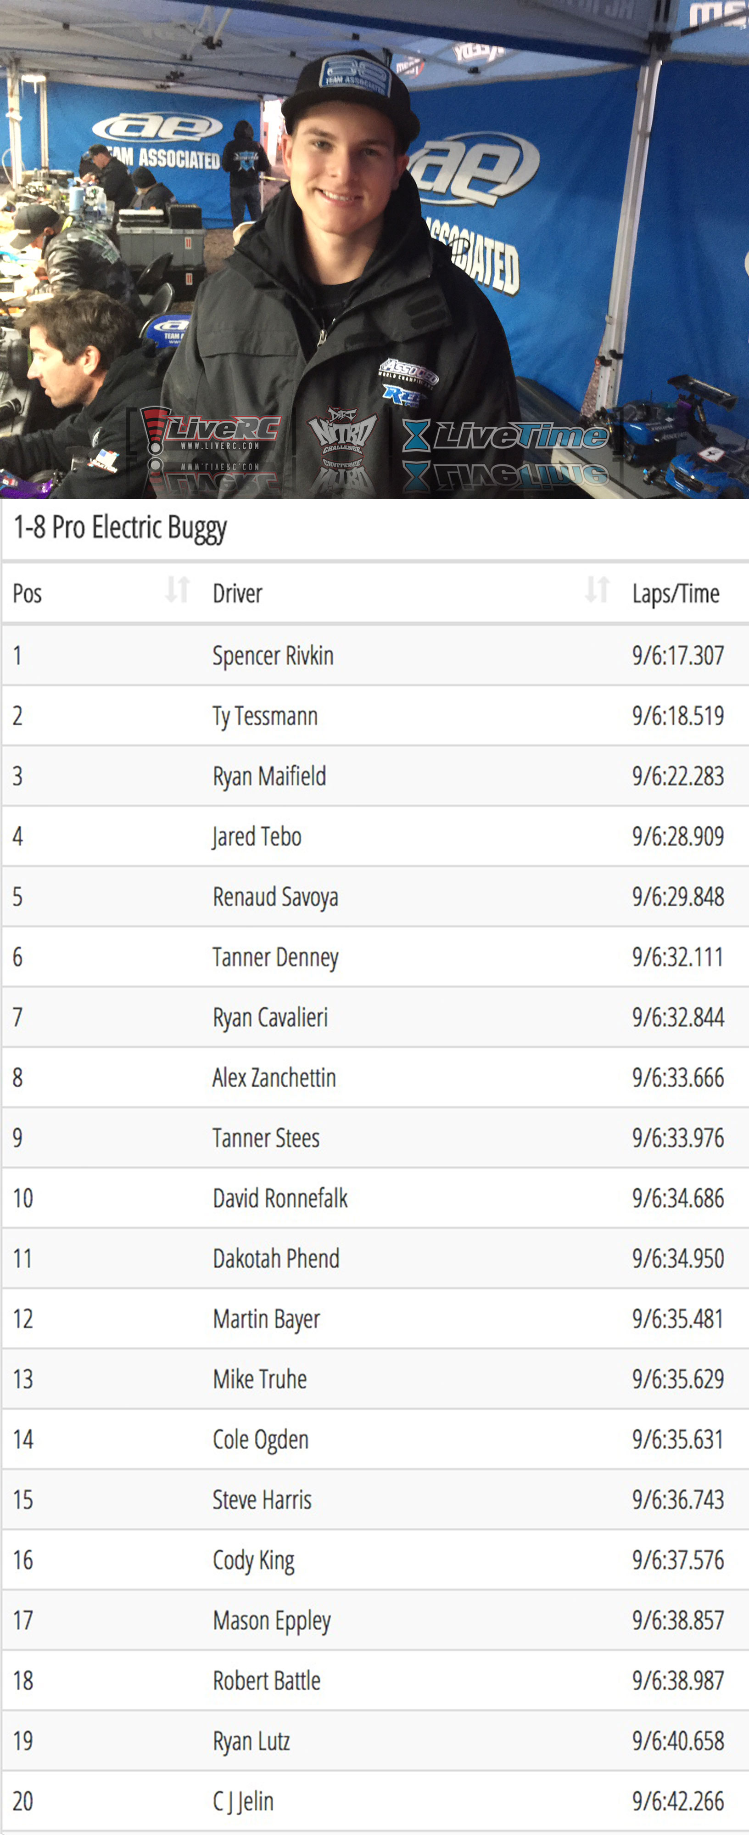Click the Pos column header
This screenshot has width=749, height=1835.
[x=28, y=593]
